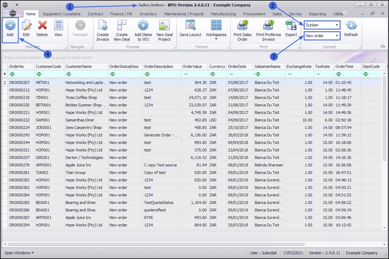Click the filter condition icon under OrderDescription

[x=147, y=74]
